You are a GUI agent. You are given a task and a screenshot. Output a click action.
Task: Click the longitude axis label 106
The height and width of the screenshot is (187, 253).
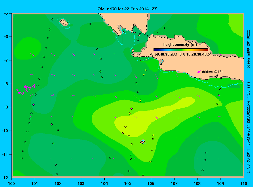point(151,184)
